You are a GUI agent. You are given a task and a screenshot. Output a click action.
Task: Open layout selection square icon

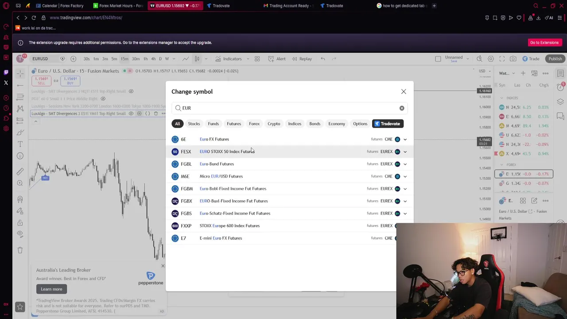pyautogui.click(x=438, y=59)
